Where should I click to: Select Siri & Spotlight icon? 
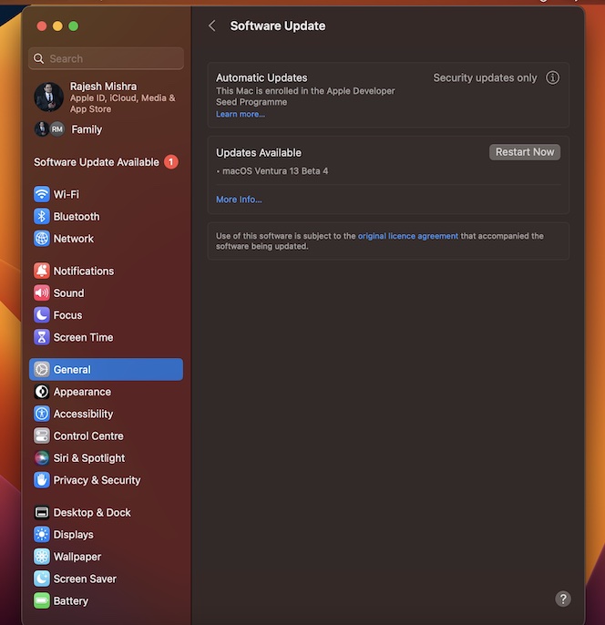(x=41, y=458)
